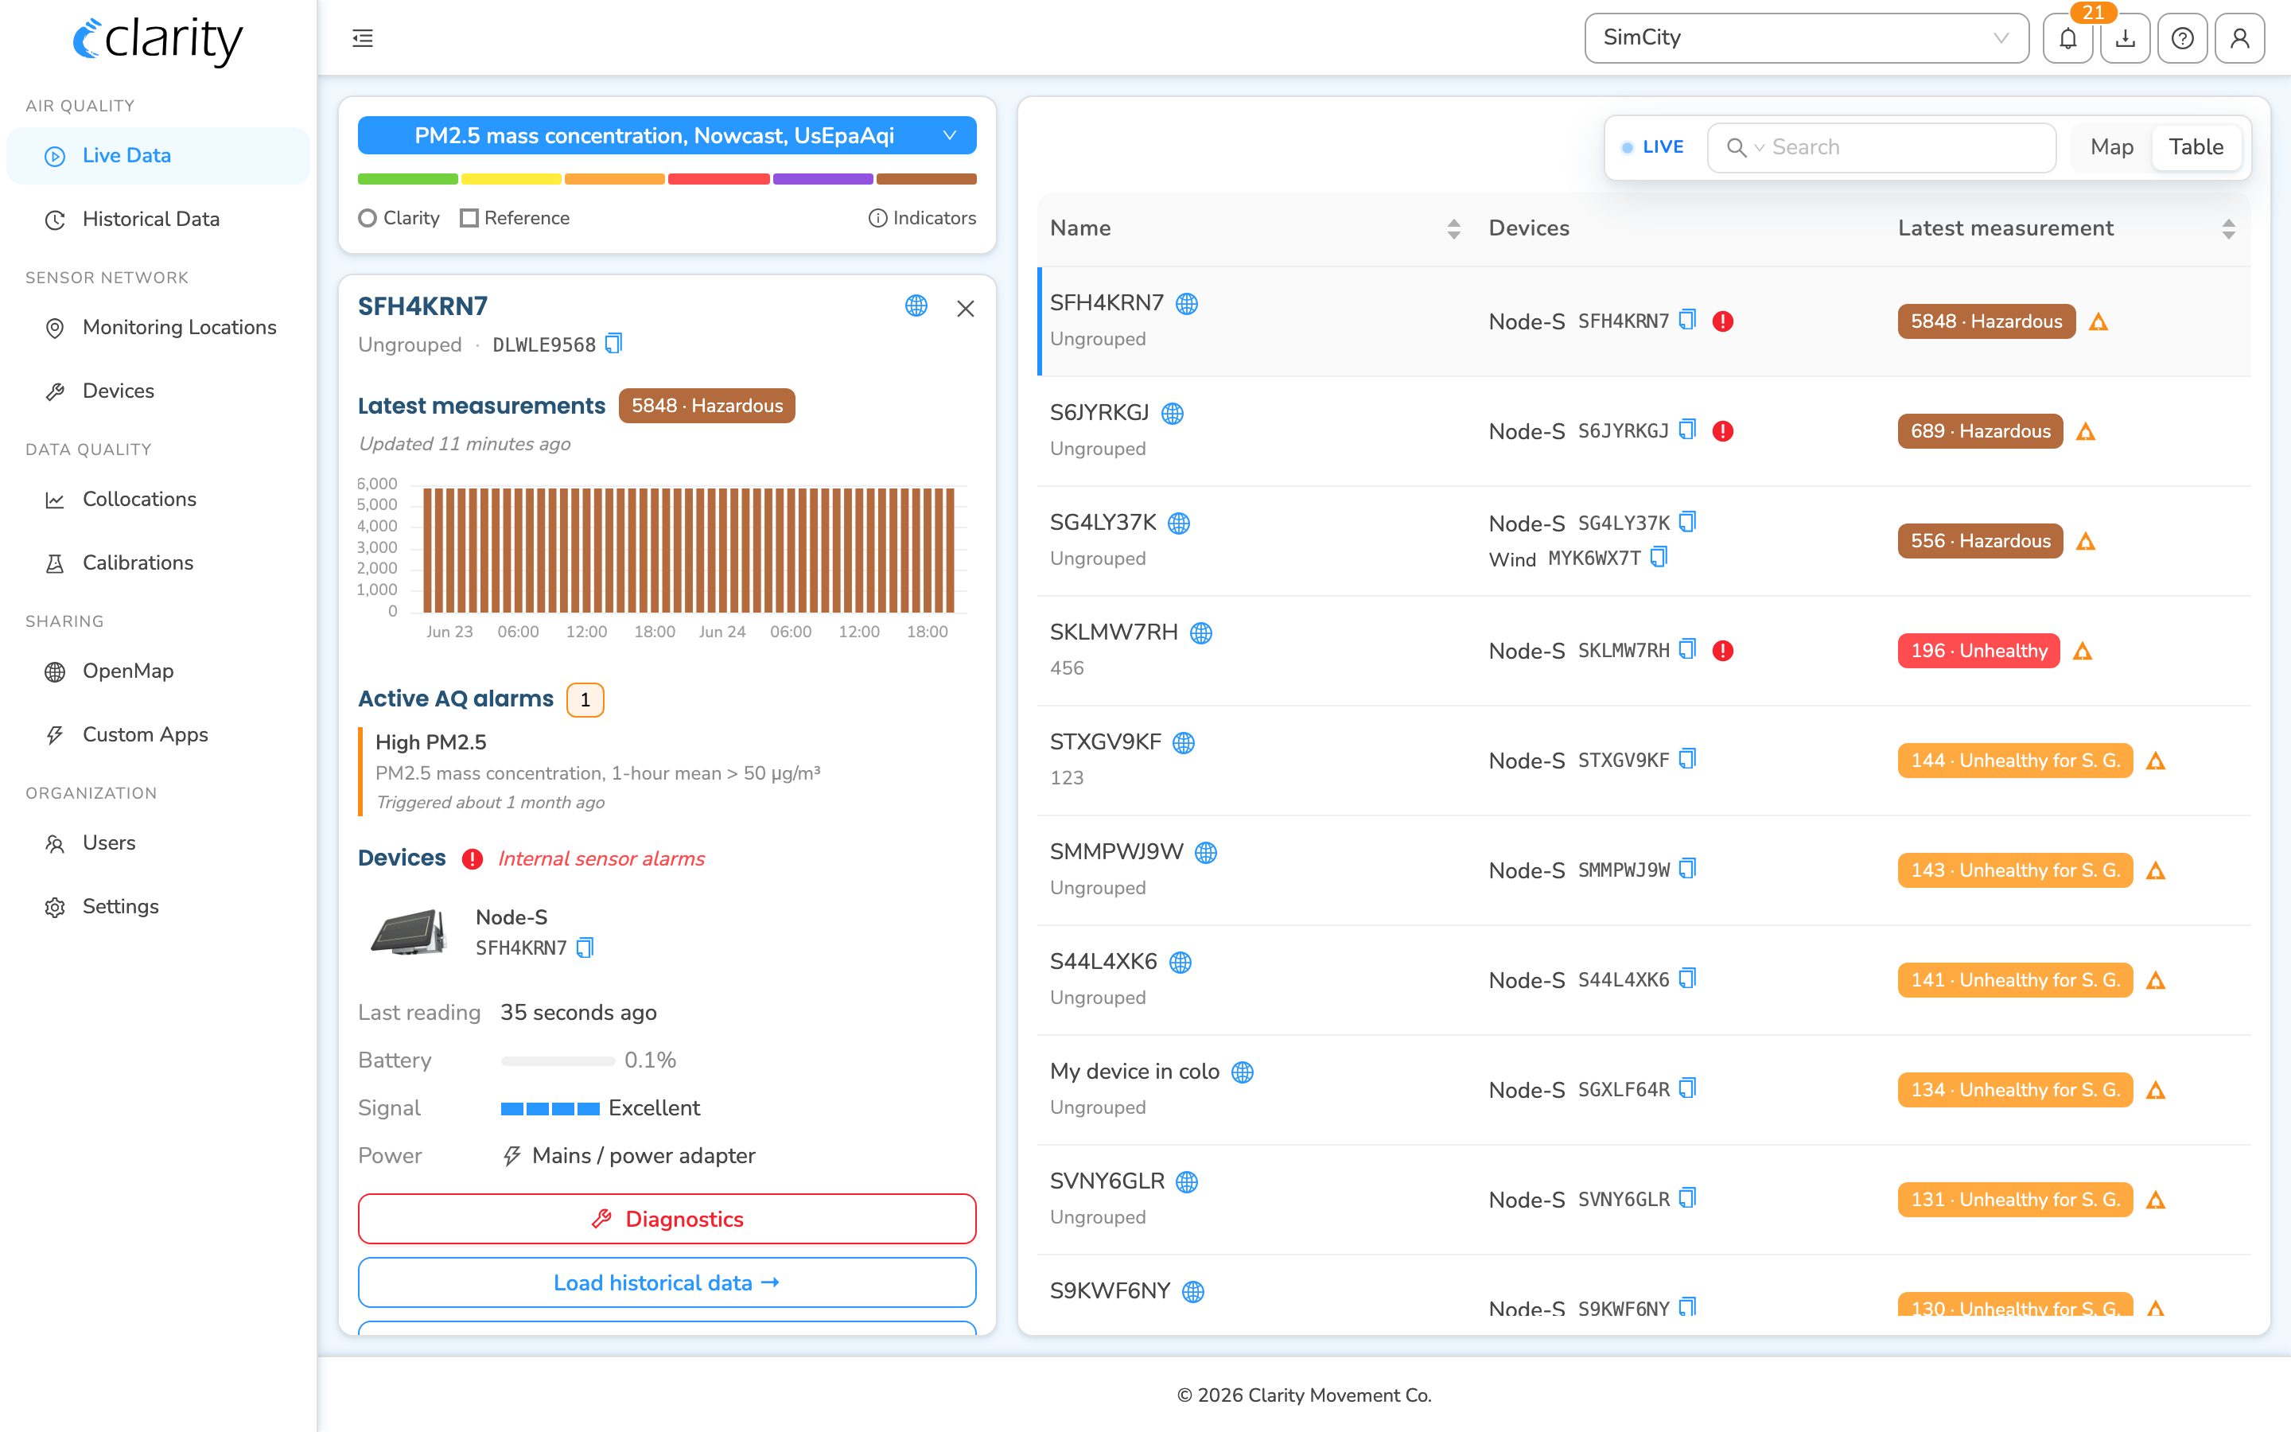Copy the MYK6WX7T wind device ID
Image resolution: width=2291 pixels, height=1432 pixels.
click(x=1659, y=557)
